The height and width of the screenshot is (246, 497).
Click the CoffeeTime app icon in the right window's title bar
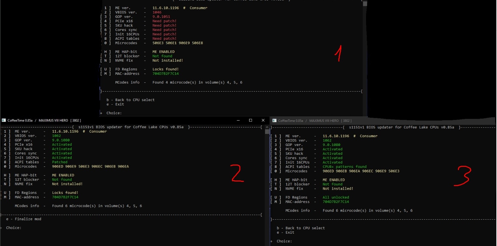(x=275, y=121)
